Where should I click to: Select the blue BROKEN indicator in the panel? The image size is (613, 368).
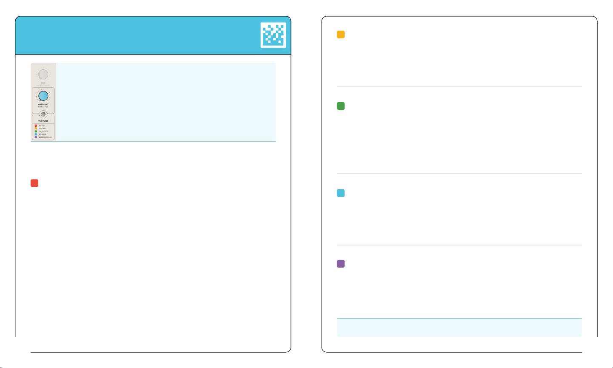(36, 134)
